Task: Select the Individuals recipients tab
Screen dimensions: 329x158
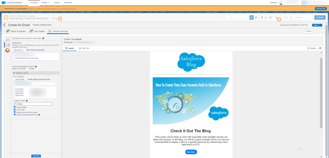Action: point(18,50)
